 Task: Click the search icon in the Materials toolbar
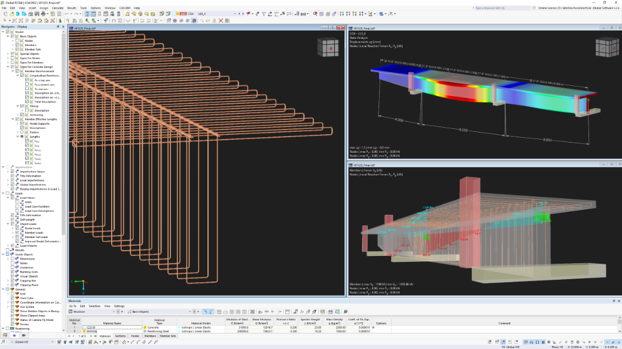click(x=346, y=312)
